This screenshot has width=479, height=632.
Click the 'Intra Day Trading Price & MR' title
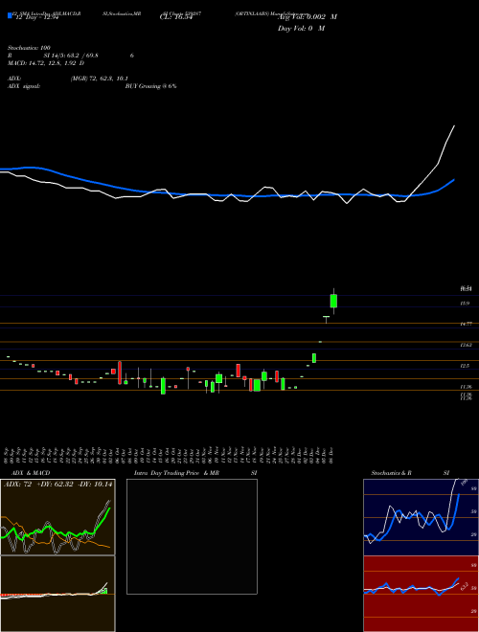click(x=176, y=473)
